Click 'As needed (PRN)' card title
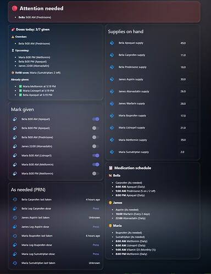 point(28,189)
